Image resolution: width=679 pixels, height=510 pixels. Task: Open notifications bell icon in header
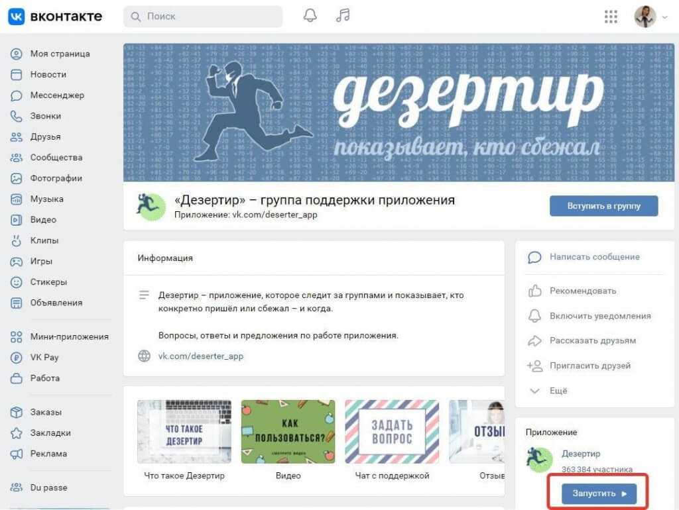coord(310,16)
